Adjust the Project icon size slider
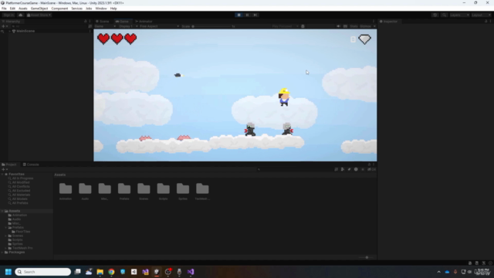Screen dimensions: 494x278 [367, 257]
